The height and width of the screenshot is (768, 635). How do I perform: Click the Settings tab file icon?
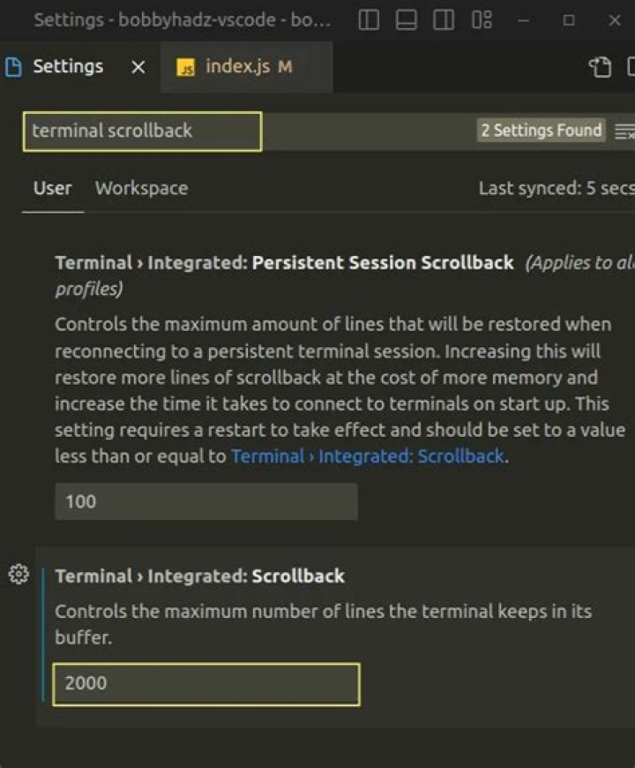click(x=13, y=66)
